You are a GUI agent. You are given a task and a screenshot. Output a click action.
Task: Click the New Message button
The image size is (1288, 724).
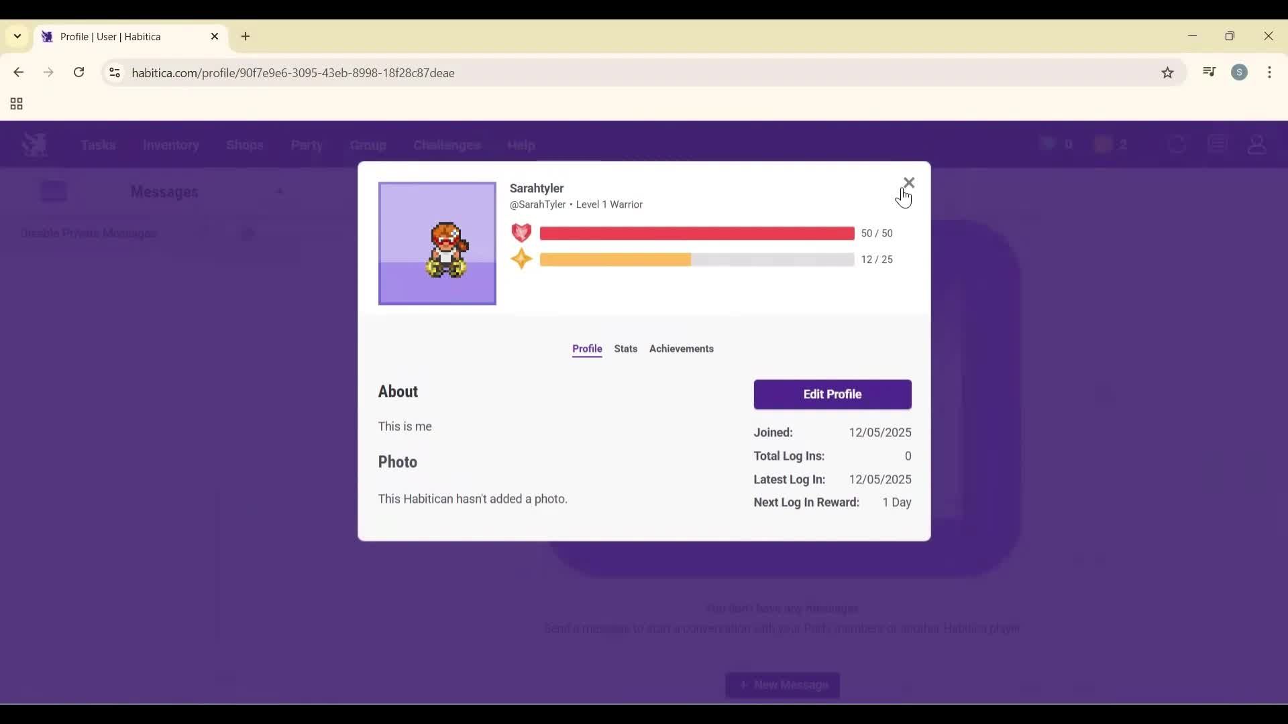(x=782, y=684)
